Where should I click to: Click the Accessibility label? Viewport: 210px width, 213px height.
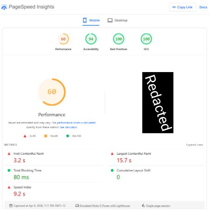[91, 49]
